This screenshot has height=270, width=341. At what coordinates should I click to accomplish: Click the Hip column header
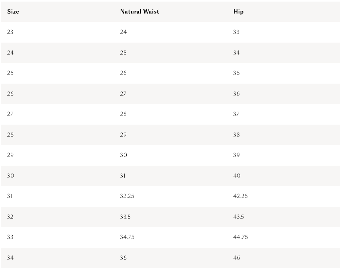pyautogui.click(x=238, y=12)
